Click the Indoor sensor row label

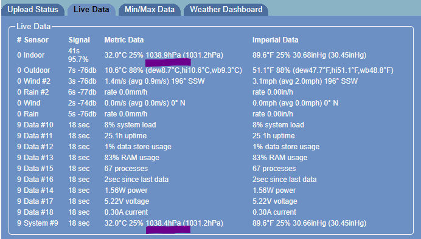(x=31, y=55)
